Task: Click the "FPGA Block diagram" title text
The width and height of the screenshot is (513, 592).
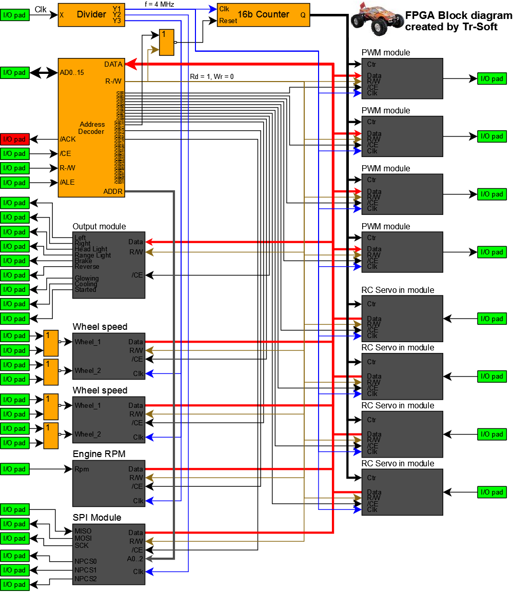Action: tap(458, 15)
